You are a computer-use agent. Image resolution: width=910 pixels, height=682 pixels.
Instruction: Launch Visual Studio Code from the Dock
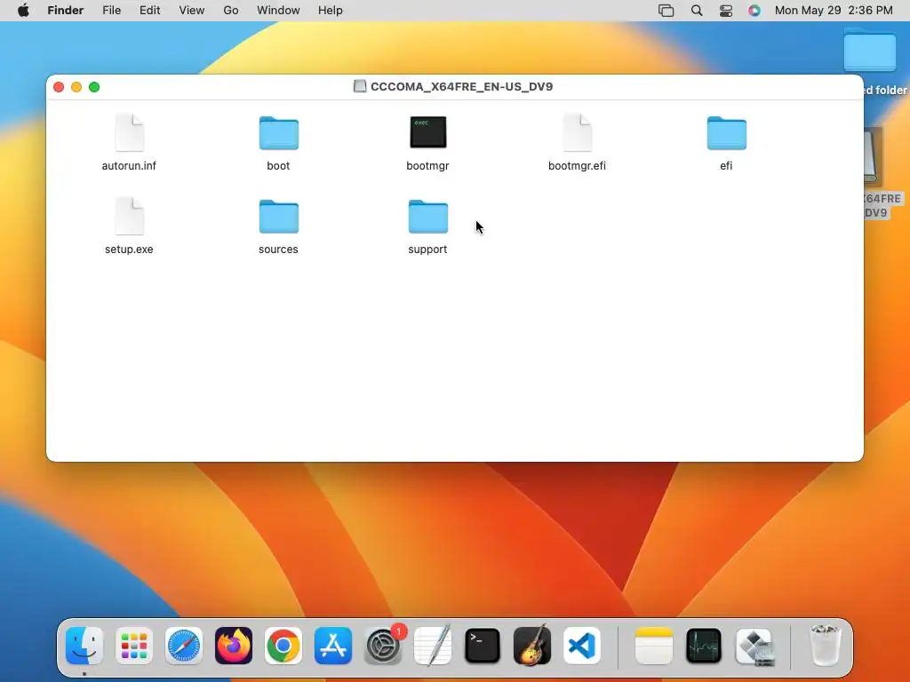coord(582,646)
